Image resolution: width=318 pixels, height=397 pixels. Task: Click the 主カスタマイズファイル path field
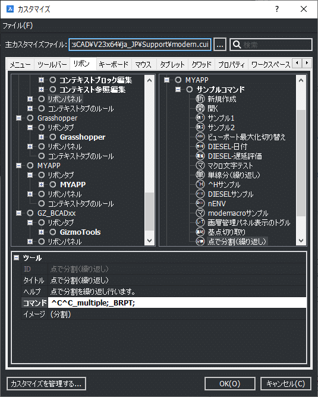point(140,45)
